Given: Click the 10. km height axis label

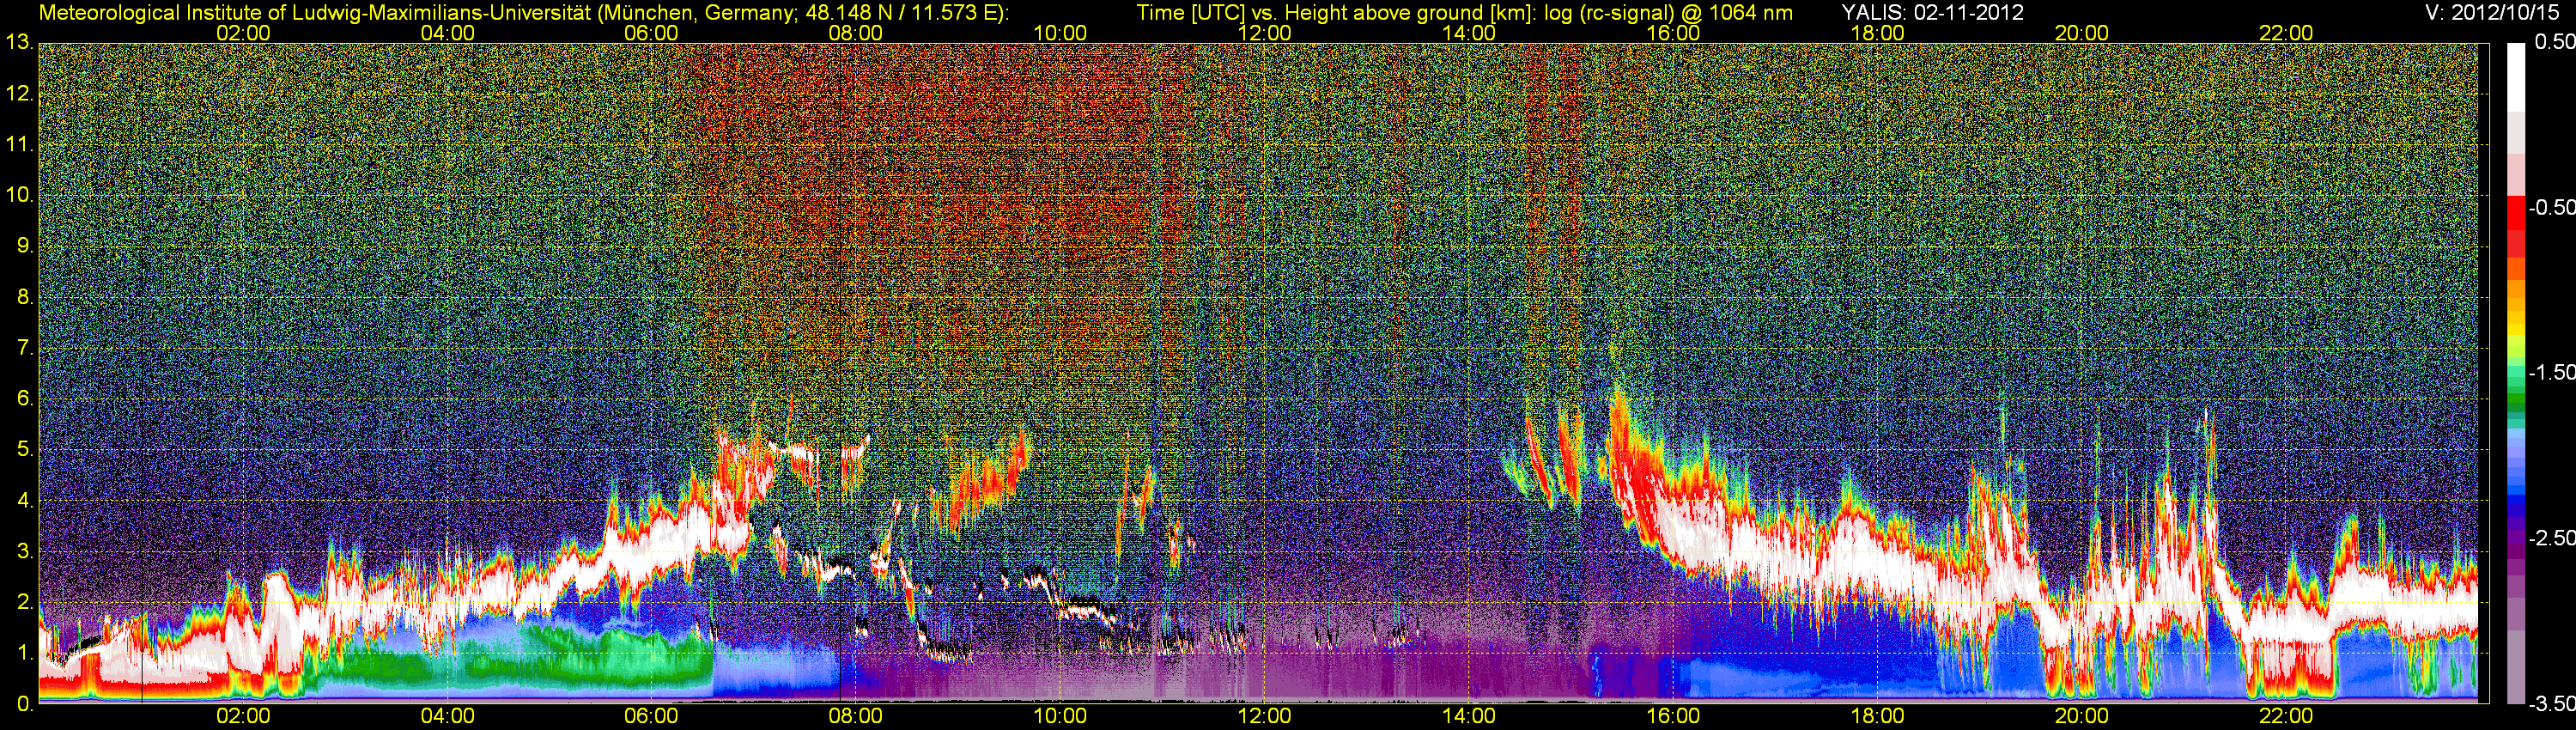Looking at the screenshot, I should [19, 195].
